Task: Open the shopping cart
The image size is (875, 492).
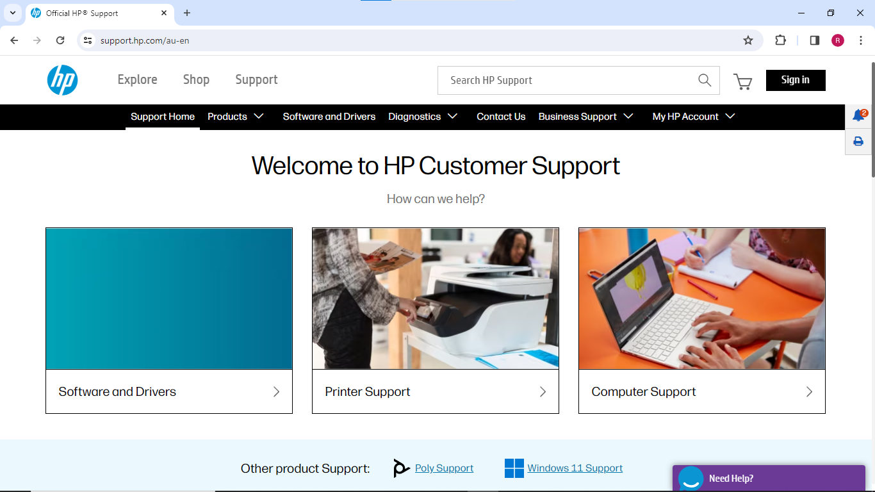Action: pyautogui.click(x=742, y=81)
